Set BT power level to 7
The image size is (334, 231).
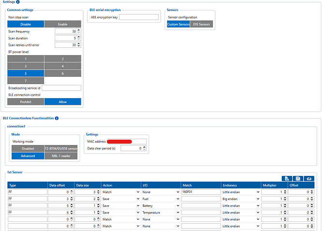tap(26, 81)
